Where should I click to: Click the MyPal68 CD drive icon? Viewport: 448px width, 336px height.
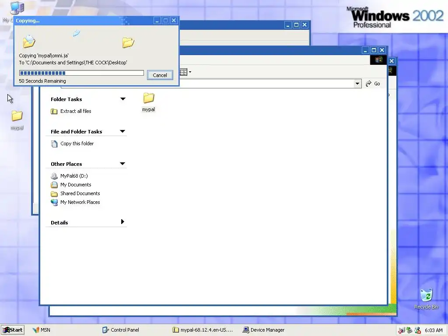tap(54, 176)
